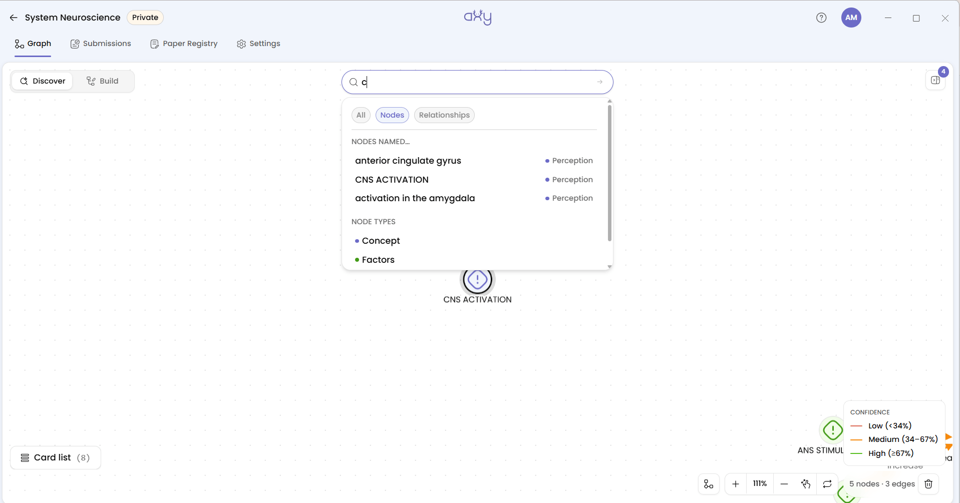Select the All filter chip
Viewport: 960px width, 503px height.
[x=361, y=115]
